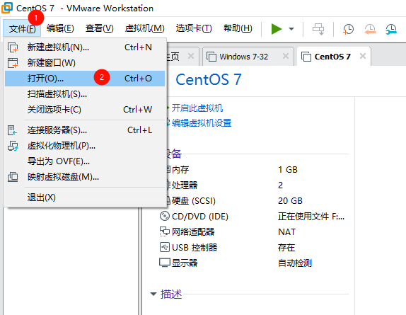Open the dropdown arrow beside play button
Image resolution: width=406 pixels, height=315 pixels.
tap(291, 29)
